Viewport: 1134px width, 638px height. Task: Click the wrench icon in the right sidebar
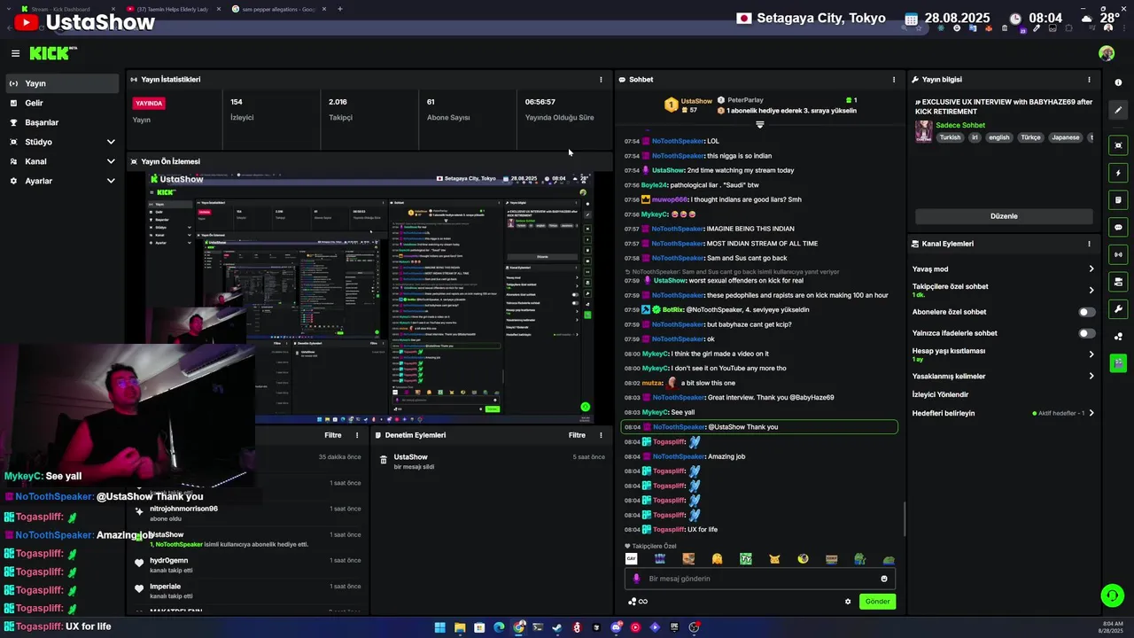(1119, 309)
